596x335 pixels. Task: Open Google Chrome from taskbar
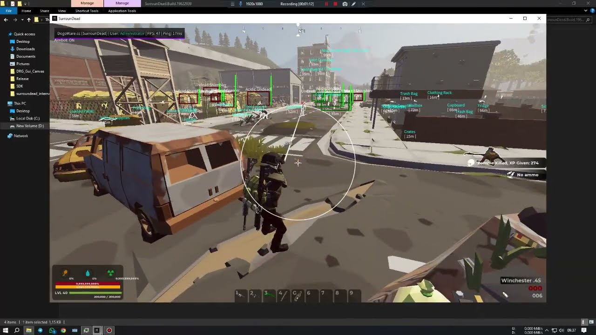tap(63, 330)
